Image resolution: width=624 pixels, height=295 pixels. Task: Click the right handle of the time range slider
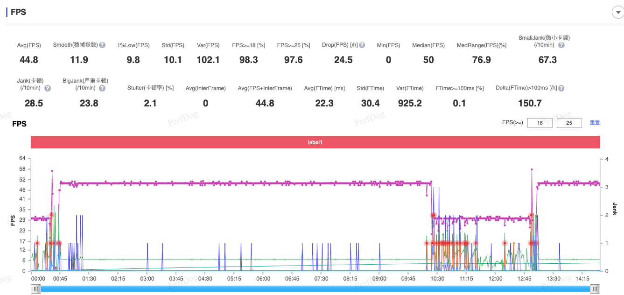[x=595, y=289]
